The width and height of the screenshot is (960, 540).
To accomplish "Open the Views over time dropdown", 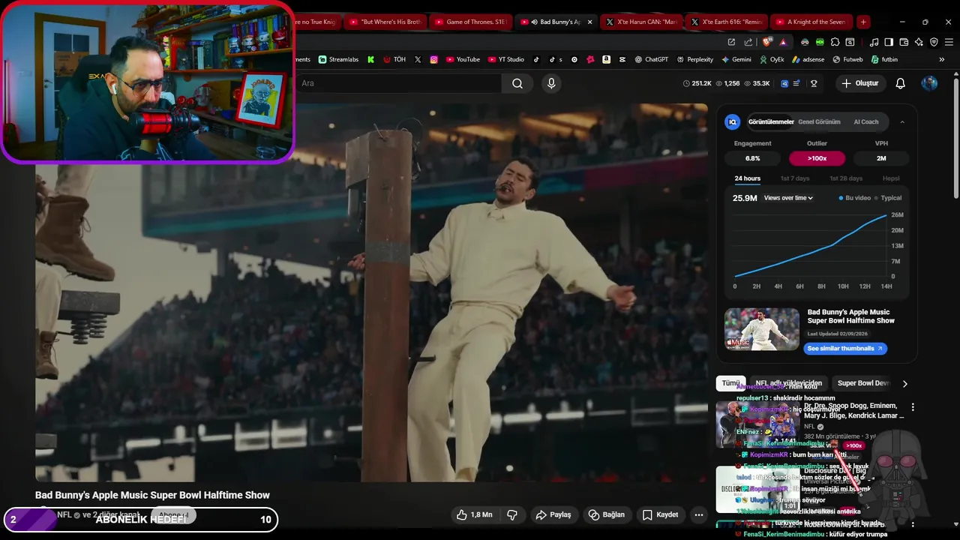I will (x=788, y=198).
